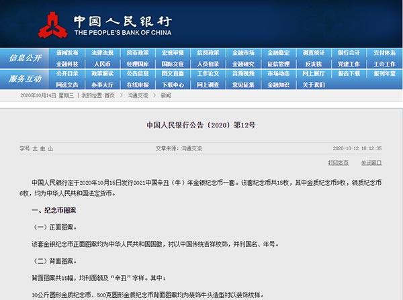Open the 经理国库 menu item

point(138,64)
